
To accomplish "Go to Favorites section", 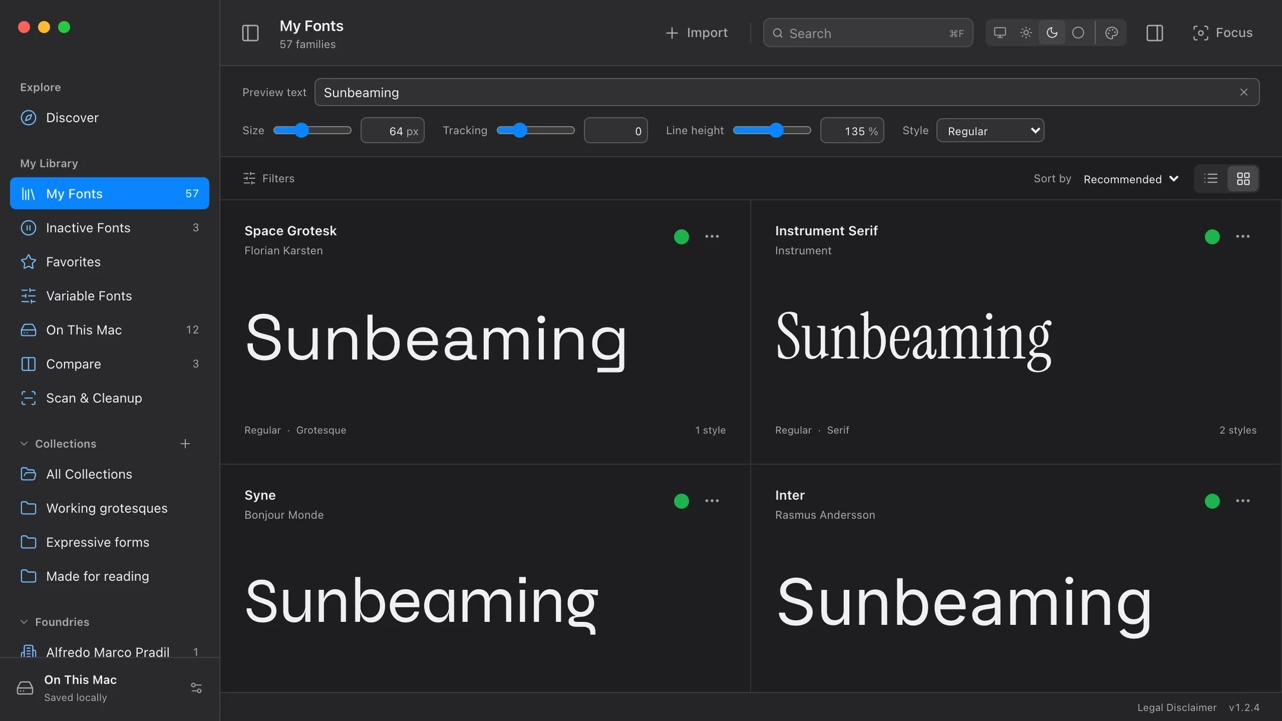I will [x=110, y=262].
